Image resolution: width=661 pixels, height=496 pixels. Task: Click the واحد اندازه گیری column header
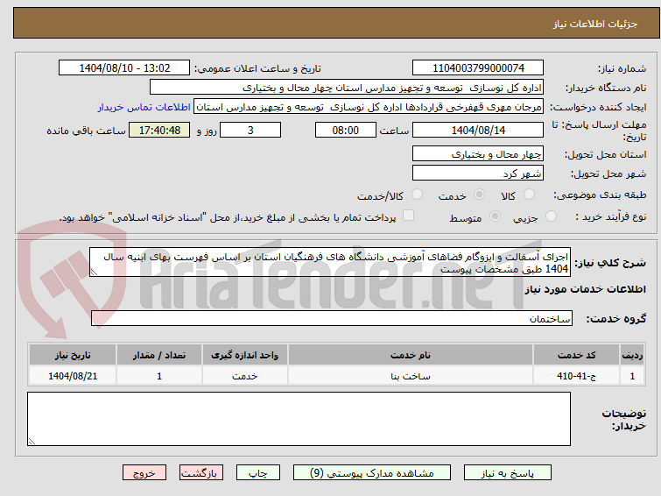click(x=245, y=355)
